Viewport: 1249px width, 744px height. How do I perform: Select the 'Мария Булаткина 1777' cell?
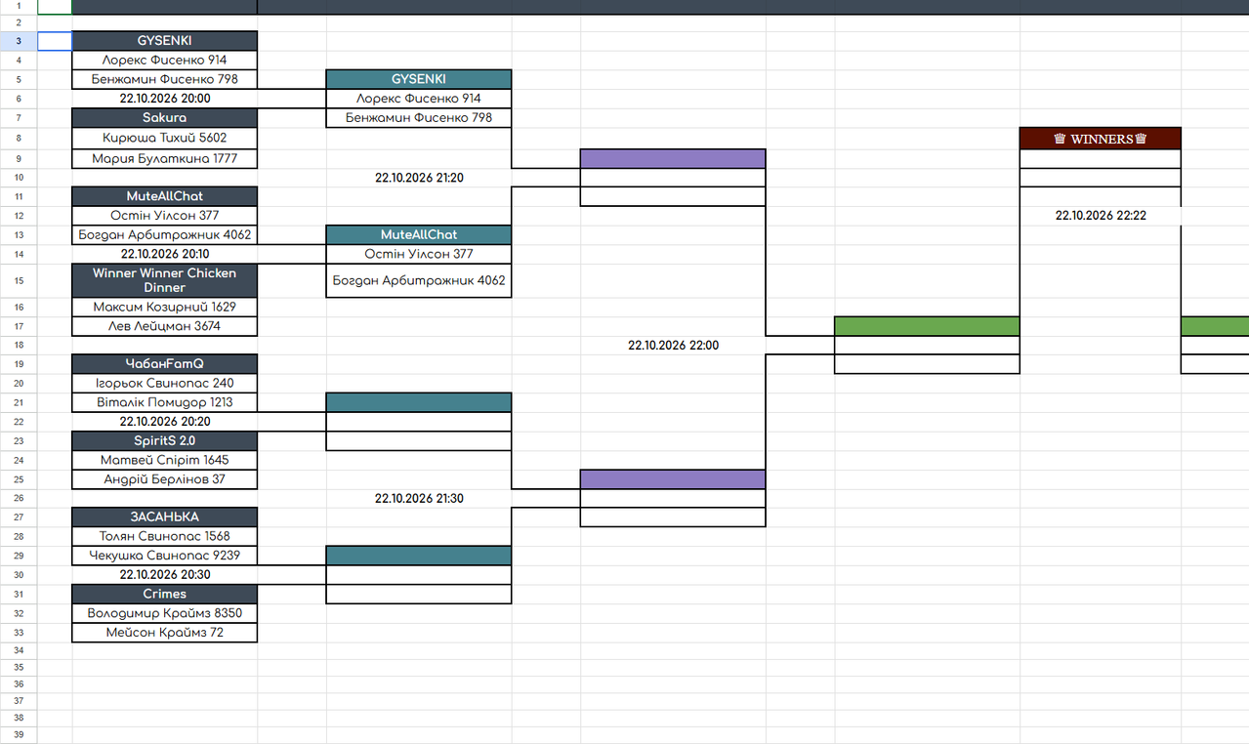pyautogui.click(x=165, y=158)
